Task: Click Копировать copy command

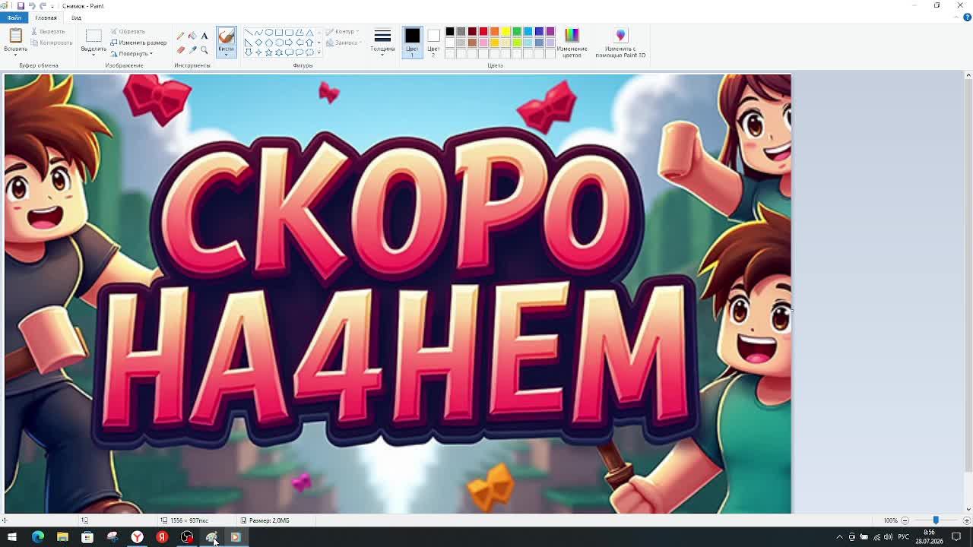Action: coord(52,43)
